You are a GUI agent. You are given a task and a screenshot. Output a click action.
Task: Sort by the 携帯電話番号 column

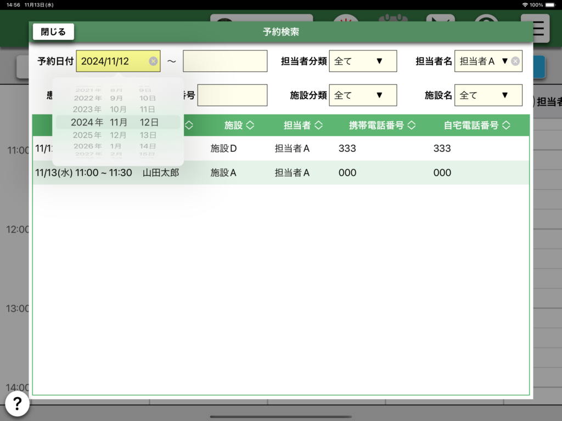pyautogui.click(x=382, y=126)
